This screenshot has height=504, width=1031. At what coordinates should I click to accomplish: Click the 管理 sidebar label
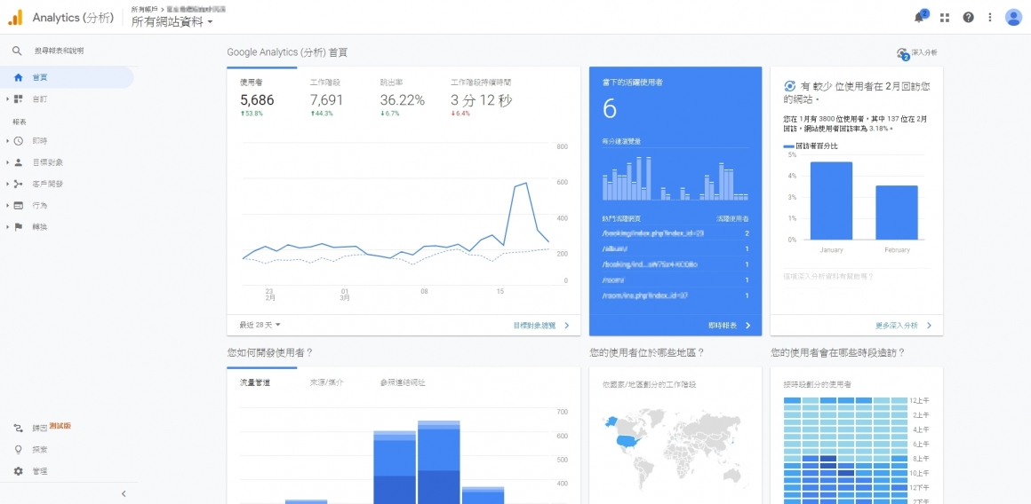pos(39,471)
